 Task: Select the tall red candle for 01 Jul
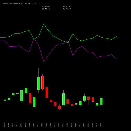(x=43, y=83)
